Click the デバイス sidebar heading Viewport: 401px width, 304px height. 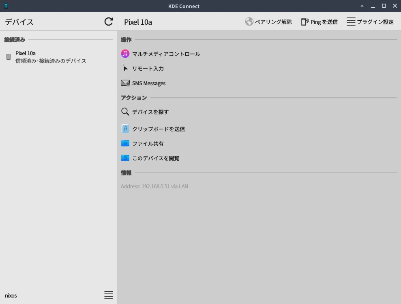[19, 22]
